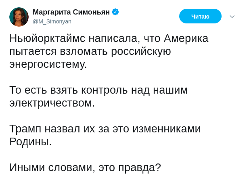Click the line ending with российскую

tap(90, 52)
